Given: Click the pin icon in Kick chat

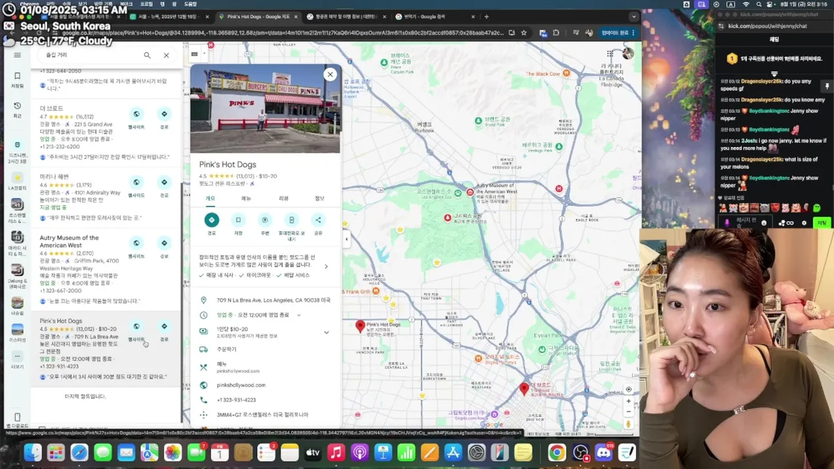Looking at the screenshot, I should [827, 86].
